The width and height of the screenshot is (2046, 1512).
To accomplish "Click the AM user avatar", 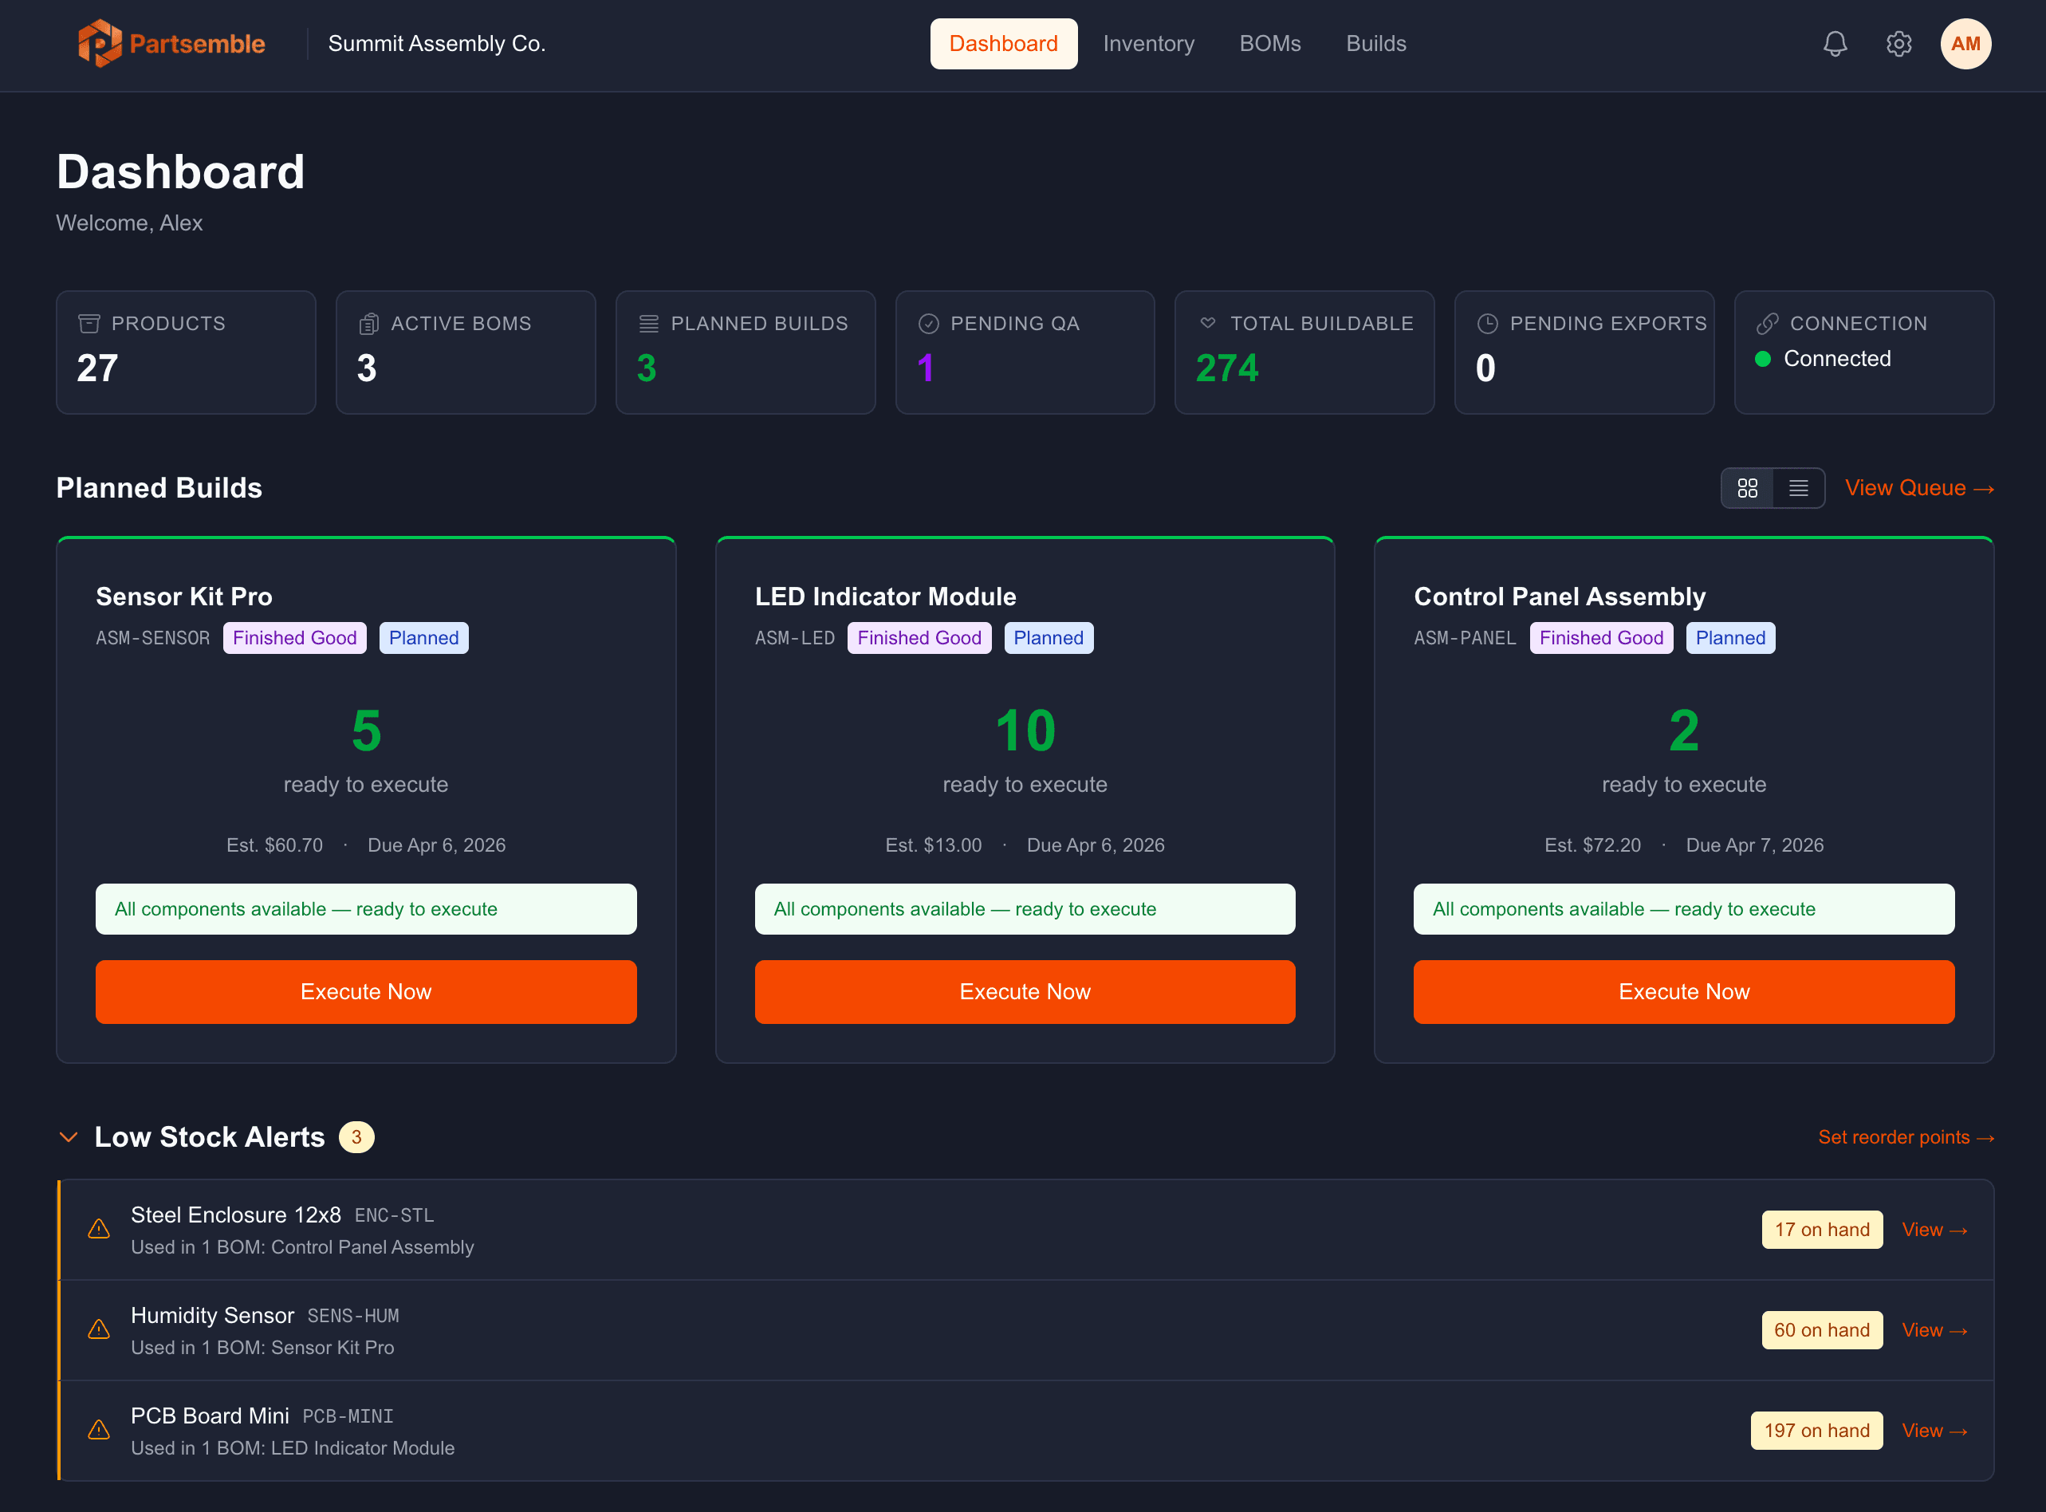I will click(1965, 43).
